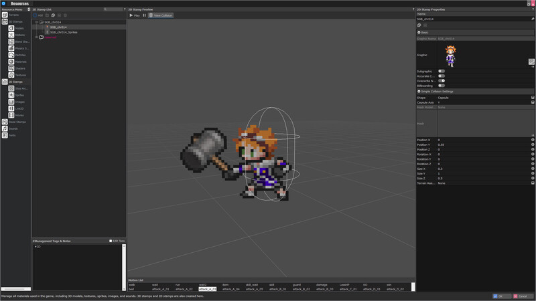Select the walk motion

[132, 285]
